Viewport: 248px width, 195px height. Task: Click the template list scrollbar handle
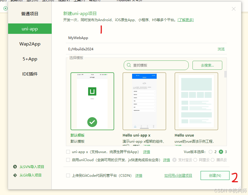pyautogui.click(x=225, y=74)
